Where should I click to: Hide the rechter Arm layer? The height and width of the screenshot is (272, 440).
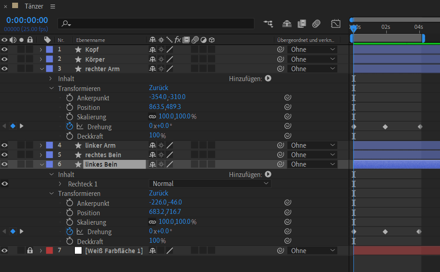point(5,69)
